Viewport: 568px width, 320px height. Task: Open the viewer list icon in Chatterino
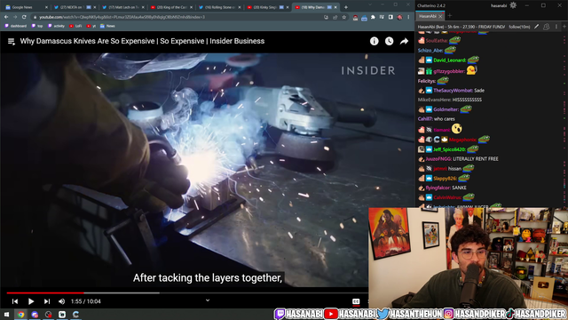click(x=547, y=27)
